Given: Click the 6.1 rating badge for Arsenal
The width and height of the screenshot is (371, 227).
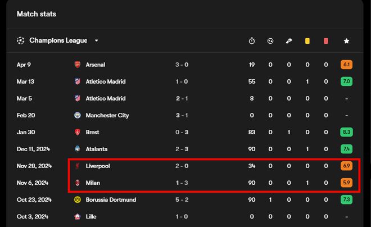Looking at the screenshot, I should 346,65.
